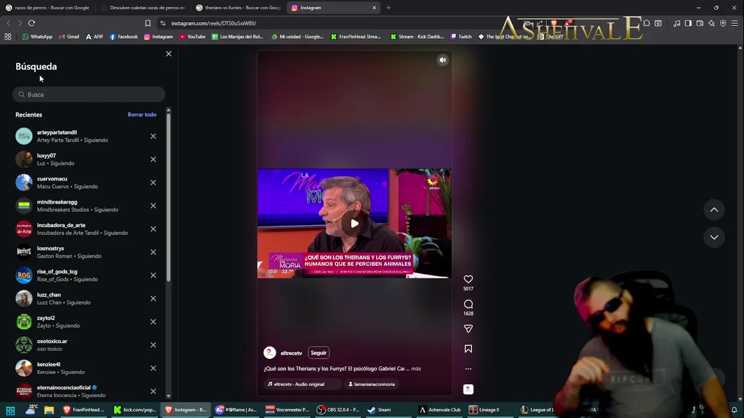Open a new browser tab

point(388,8)
